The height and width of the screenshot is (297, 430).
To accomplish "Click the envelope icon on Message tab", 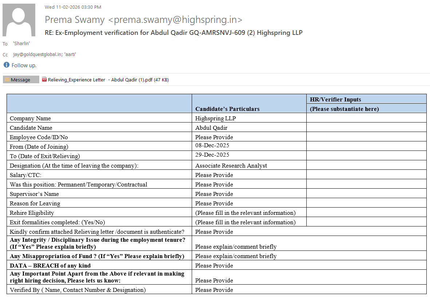I will click(7, 80).
